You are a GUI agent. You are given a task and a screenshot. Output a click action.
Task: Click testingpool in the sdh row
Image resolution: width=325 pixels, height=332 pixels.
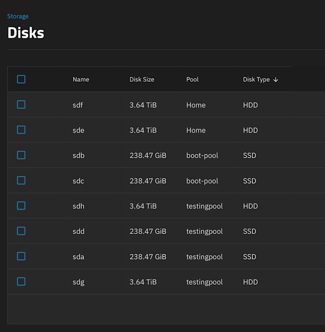205,206
